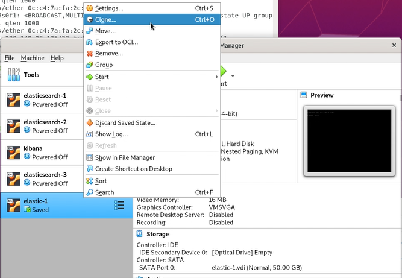
Task: Click the green Start toolbar button
Action: tap(224, 71)
